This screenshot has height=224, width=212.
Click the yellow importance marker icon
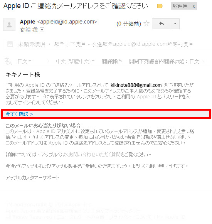160,6
